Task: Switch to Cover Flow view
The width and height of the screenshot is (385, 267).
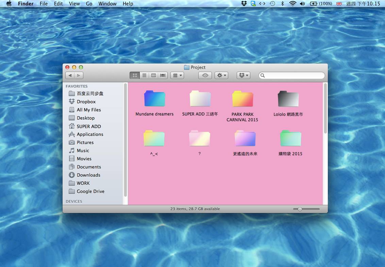Action: click(x=163, y=75)
